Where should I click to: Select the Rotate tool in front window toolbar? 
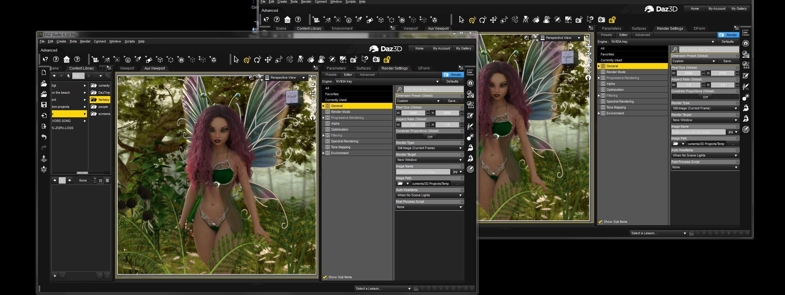click(x=257, y=60)
